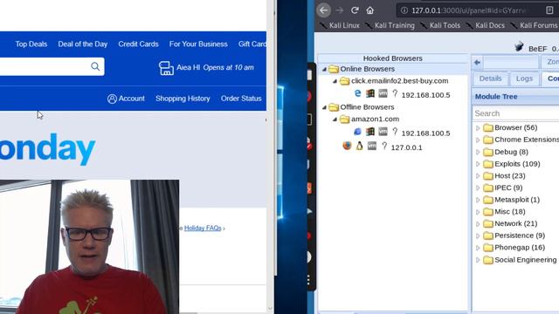
Task: Click the browser forward arrow button
Action: click(340, 10)
